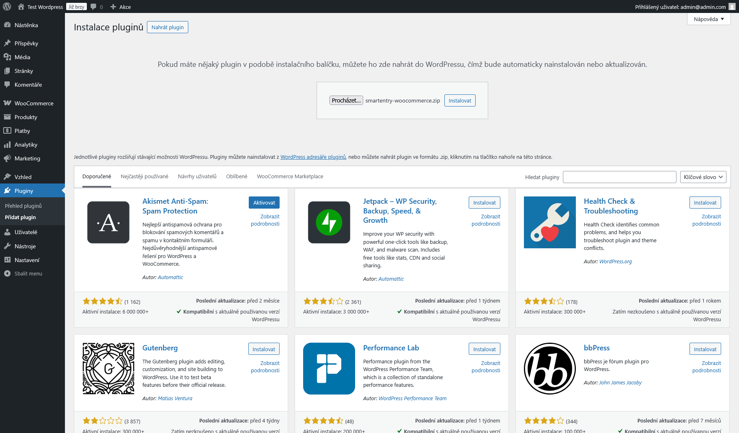Open the Analytiky chart icon
This screenshot has width=739, height=433.
(8, 144)
